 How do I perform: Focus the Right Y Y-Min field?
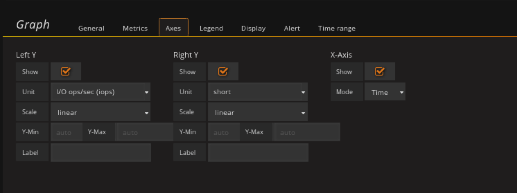pos(224,132)
